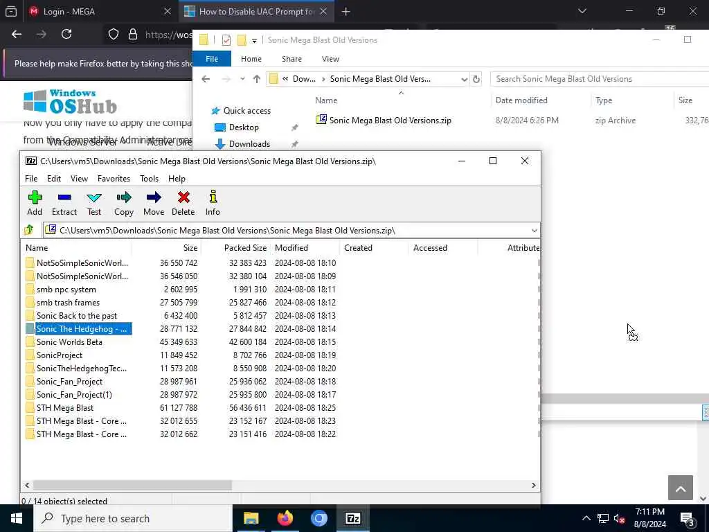709x532 pixels.
Task: Expand the 7-Zip path dropdown
Action: tap(534, 231)
